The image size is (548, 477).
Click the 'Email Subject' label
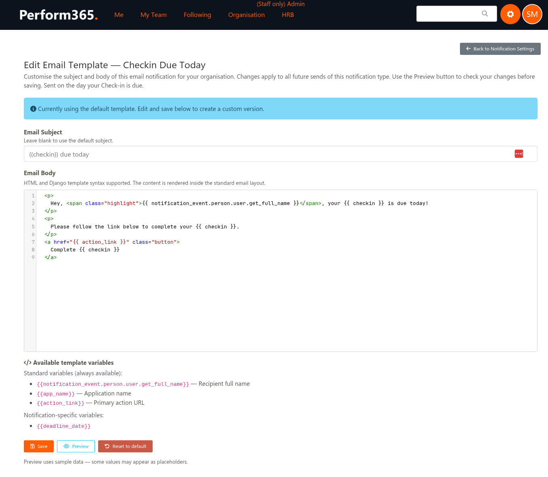pyautogui.click(x=43, y=132)
